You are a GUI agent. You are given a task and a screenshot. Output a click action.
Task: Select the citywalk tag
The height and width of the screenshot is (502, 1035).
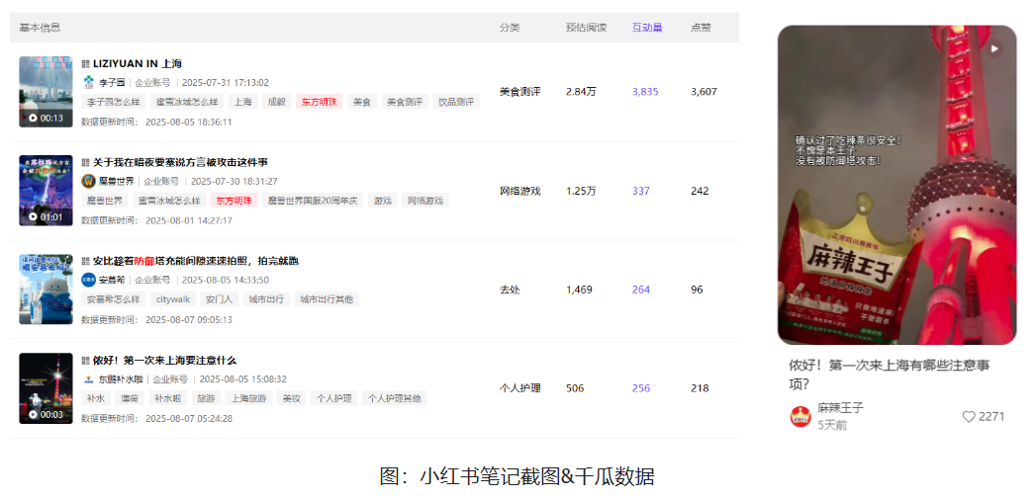(173, 299)
